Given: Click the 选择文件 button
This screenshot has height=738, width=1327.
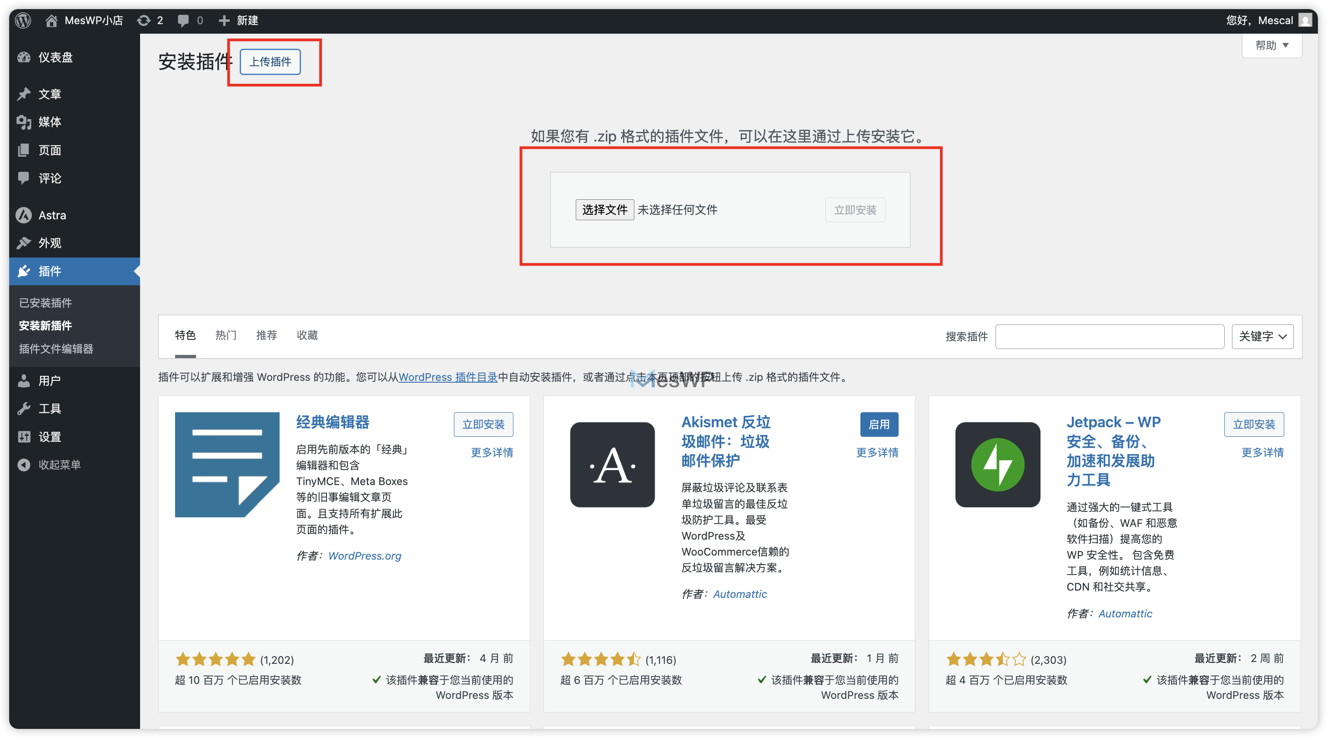Looking at the screenshot, I should pyautogui.click(x=604, y=210).
